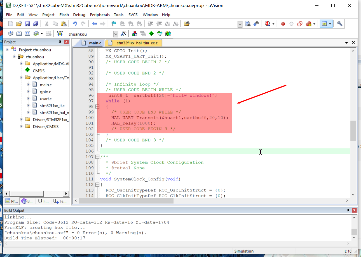
Task: Insert a breakpoint with the red dot icon
Action: 283,24
